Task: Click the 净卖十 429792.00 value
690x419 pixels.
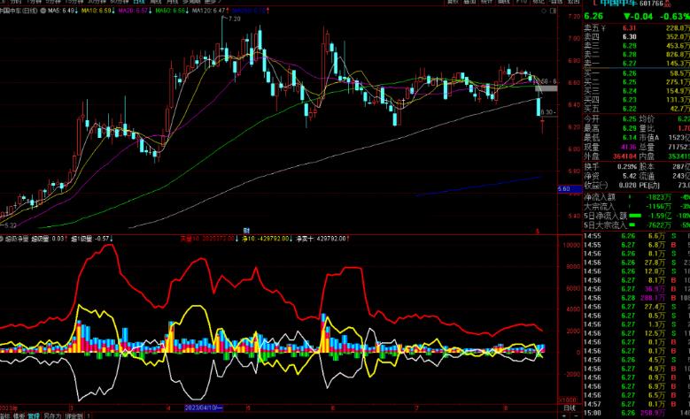Action: [x=323, y=239]
